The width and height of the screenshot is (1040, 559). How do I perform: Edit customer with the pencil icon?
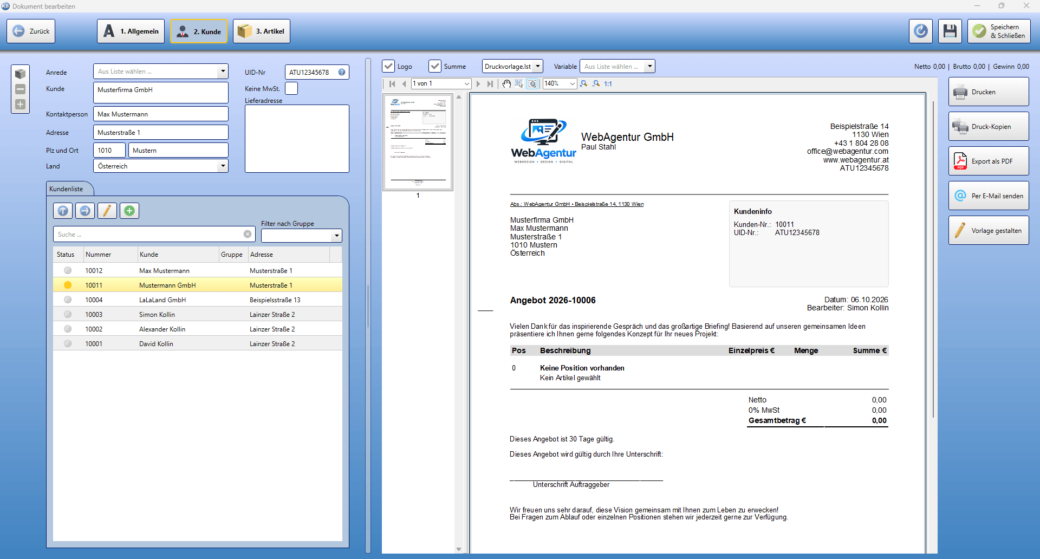pos(107,211)
